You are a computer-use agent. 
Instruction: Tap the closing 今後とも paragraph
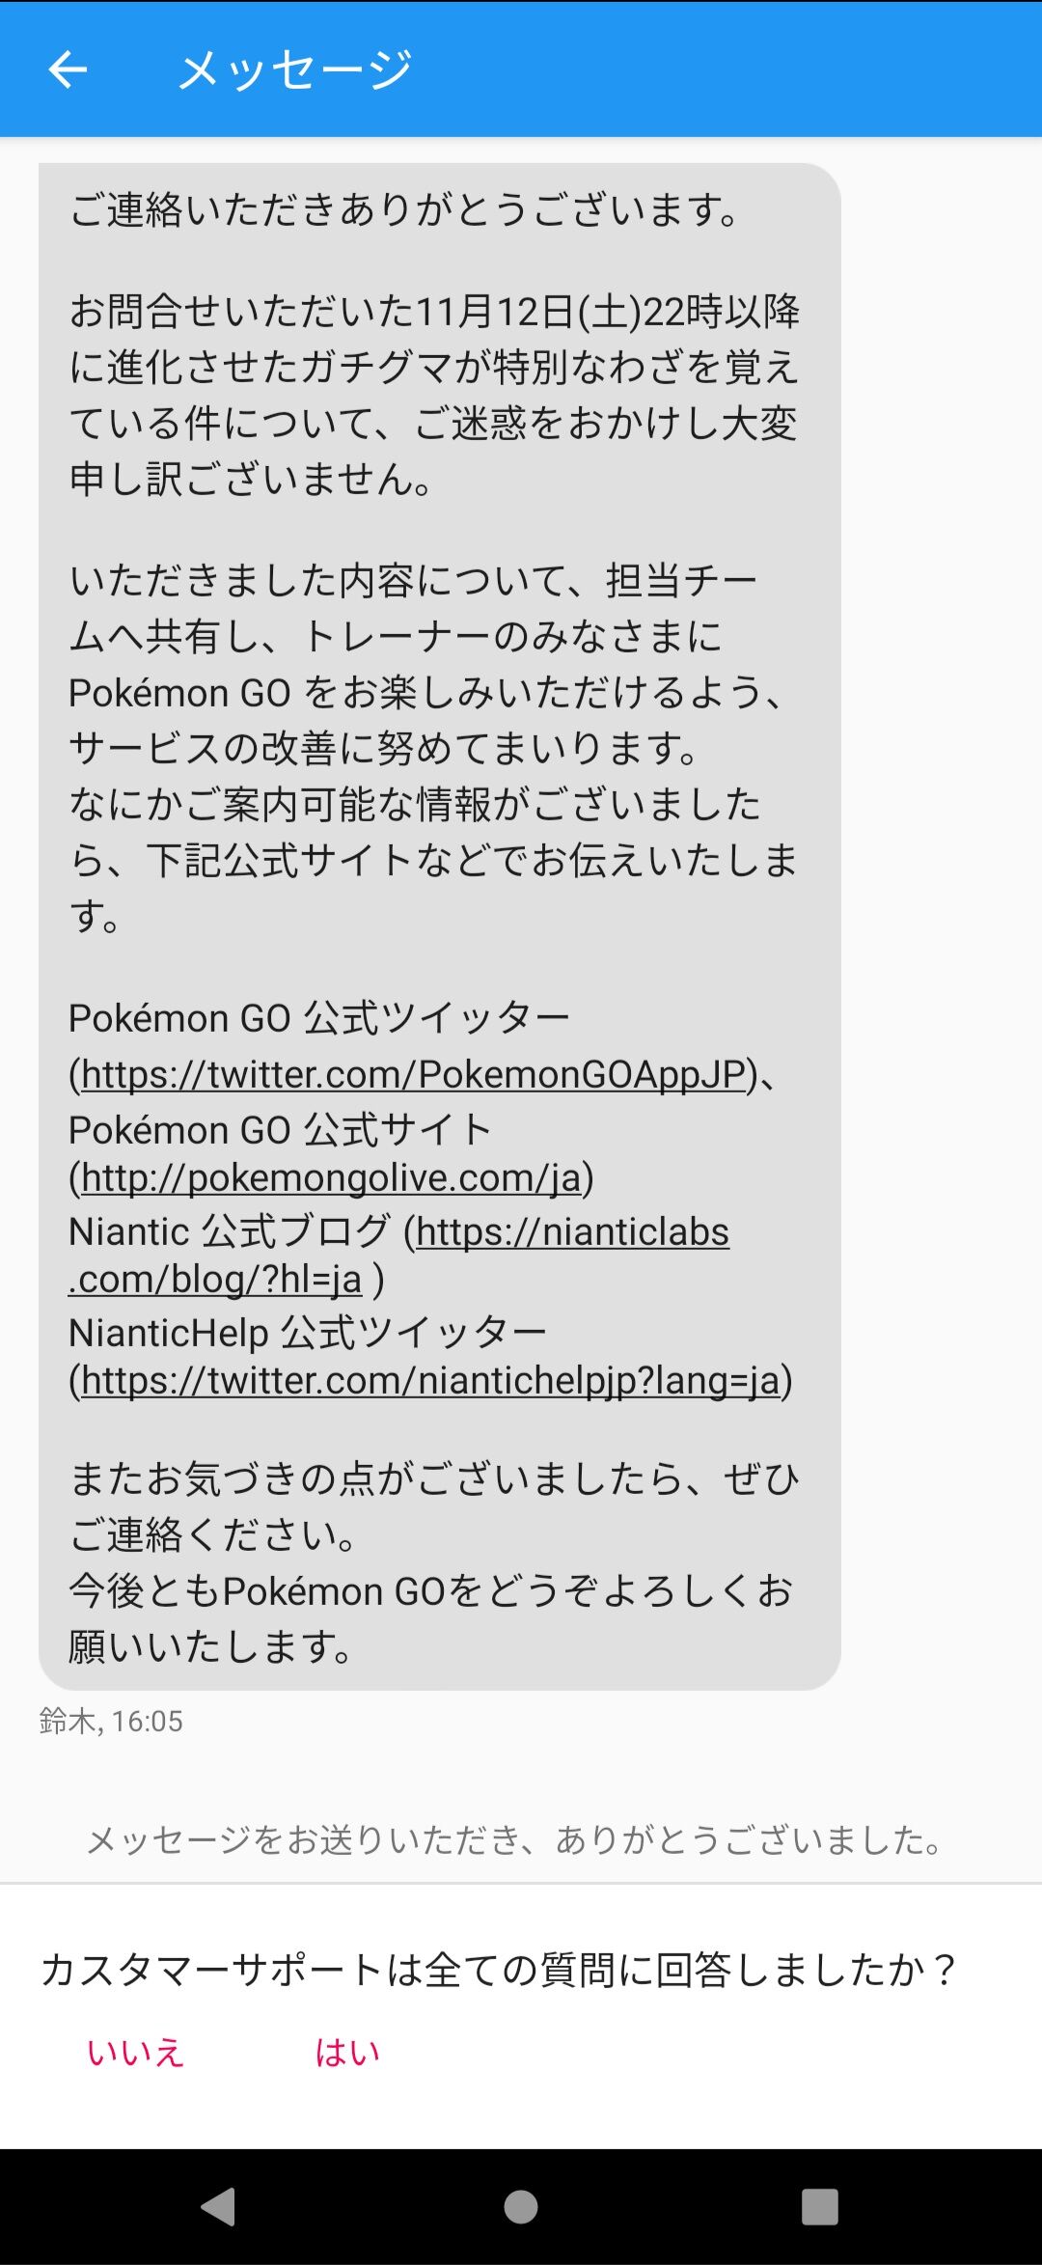pos(430,1618)
